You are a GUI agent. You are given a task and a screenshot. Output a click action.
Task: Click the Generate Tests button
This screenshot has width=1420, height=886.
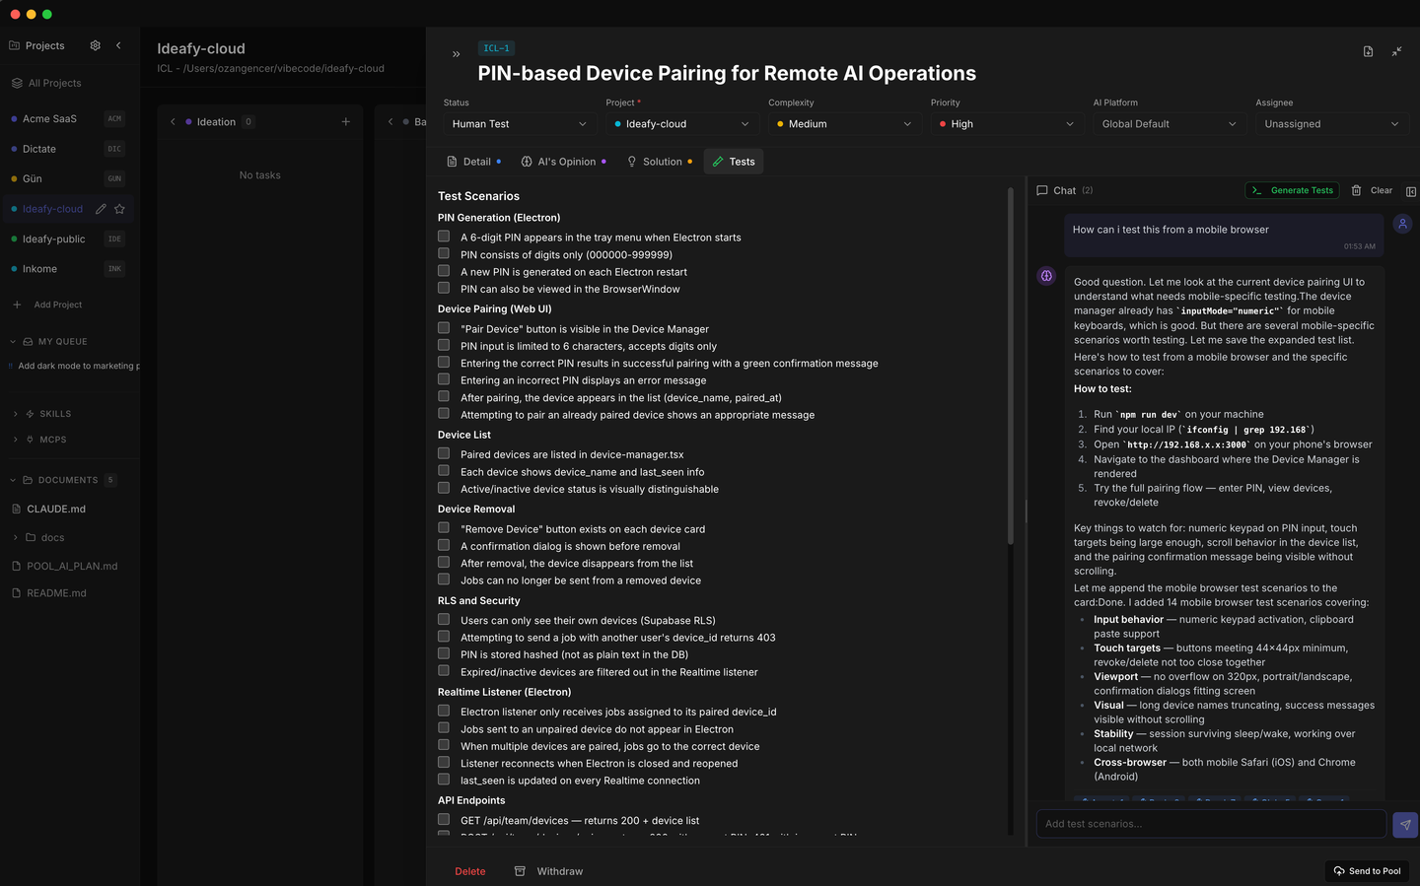pyautogui.click(x=1292, y=190)
